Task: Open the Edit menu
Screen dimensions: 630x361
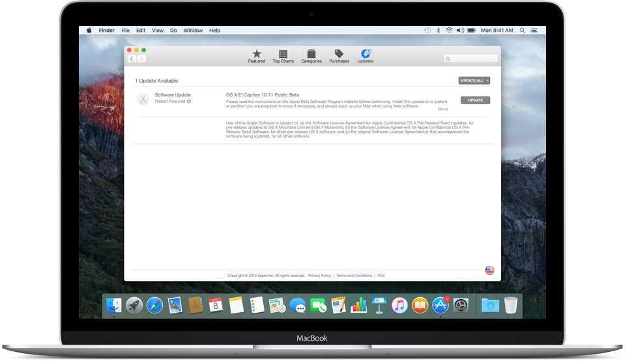Action: (141, 30)
